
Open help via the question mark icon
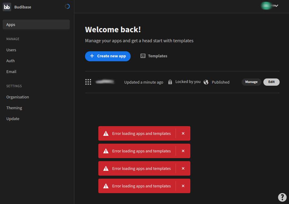[282, 197]
